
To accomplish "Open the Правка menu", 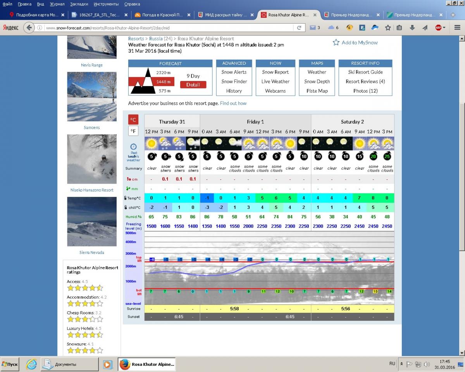I will tap(24, 4).
